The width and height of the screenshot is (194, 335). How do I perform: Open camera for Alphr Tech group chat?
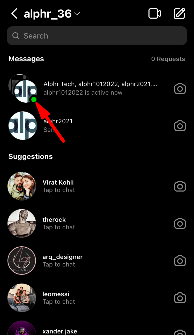180,89
